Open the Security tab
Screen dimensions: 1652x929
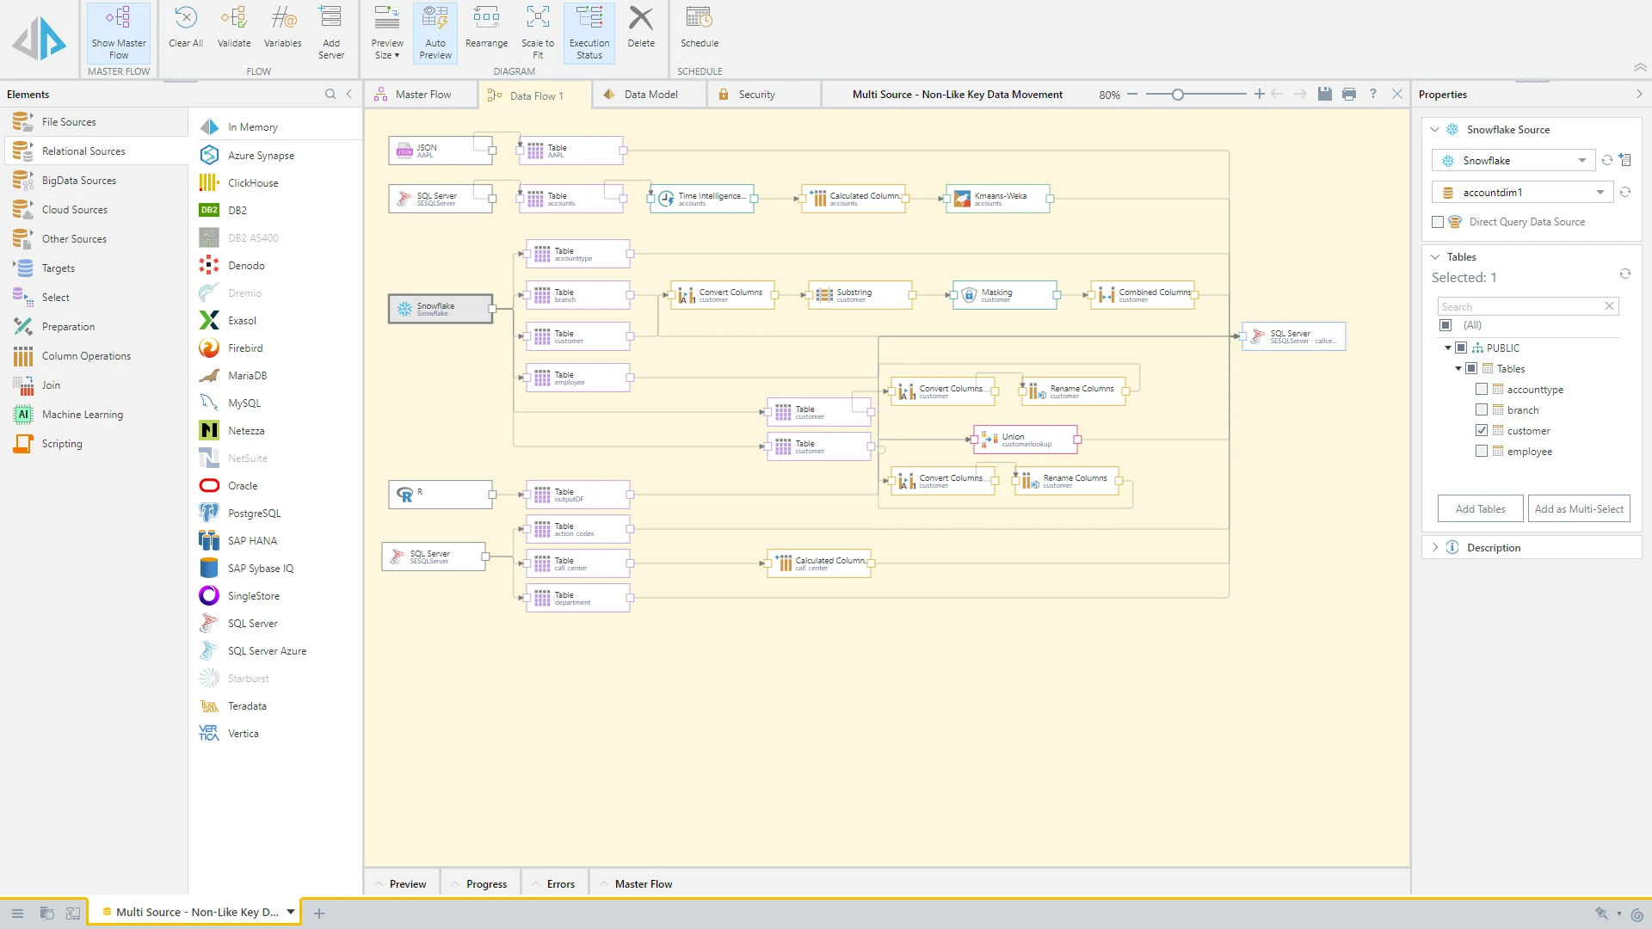[x=755, y=94]
